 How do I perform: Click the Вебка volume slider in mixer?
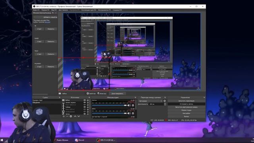point(110,113)
